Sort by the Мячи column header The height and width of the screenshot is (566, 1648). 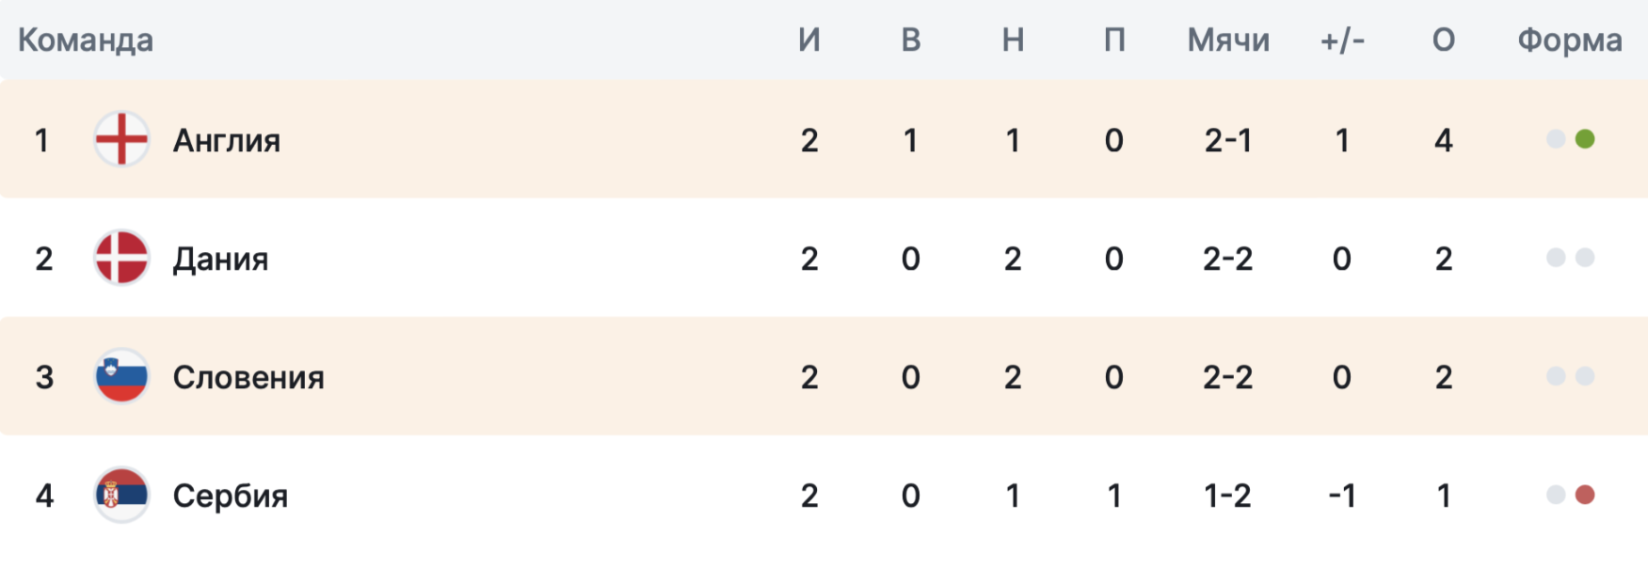[1228, 39]
